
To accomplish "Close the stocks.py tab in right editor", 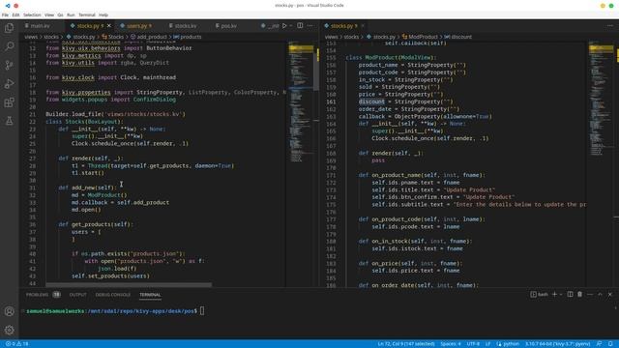I will tap(363, 26).
